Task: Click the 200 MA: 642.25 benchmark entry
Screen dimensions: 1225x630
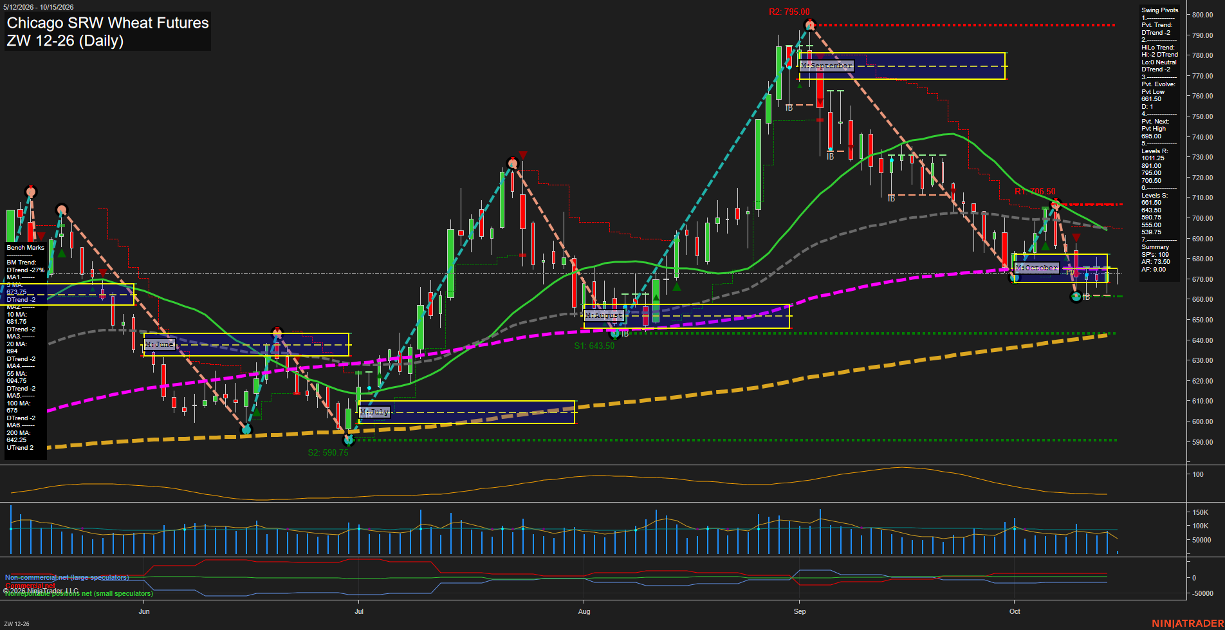Action: pyautogui.click(x=19, y=436)
